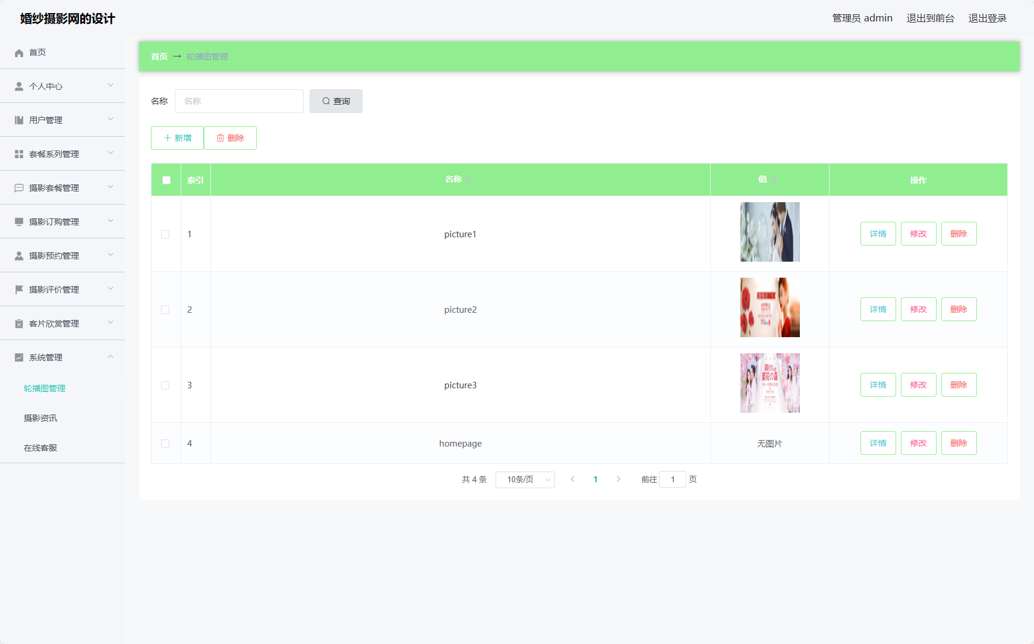The image size is (1034, 644).
Task: Click the user icon next to 摄影预约管理
Action: tap(19, 256)
